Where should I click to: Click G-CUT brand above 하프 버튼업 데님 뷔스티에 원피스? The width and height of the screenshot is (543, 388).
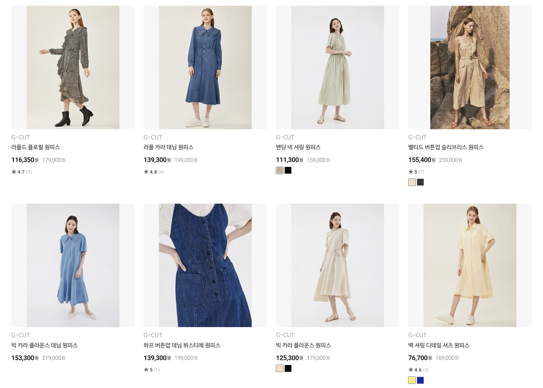tap(153, 335)
